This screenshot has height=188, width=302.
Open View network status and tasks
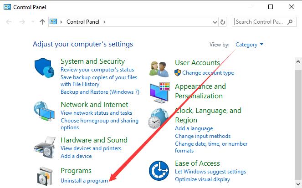point(96,113)
